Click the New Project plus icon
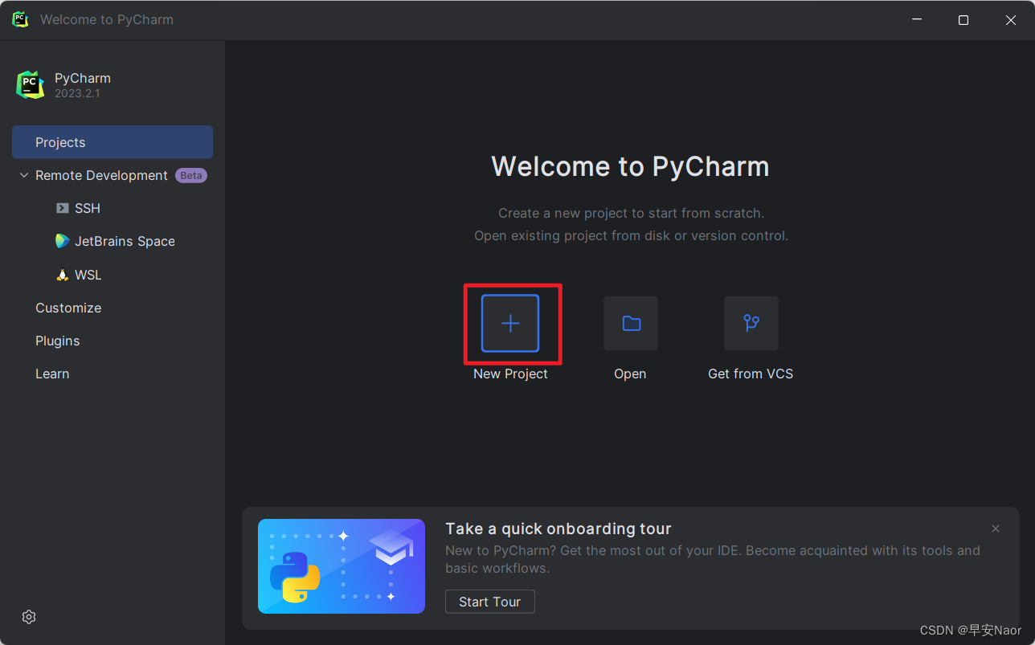 510,323
